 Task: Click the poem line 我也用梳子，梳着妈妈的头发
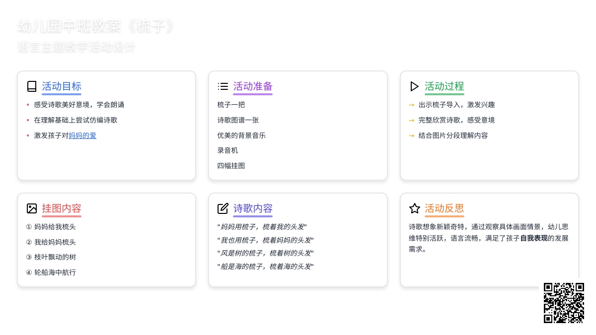tap(265, 240)
